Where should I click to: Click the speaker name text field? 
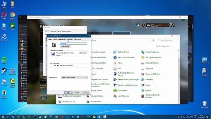pyautogui.click(x=74, y=43)
